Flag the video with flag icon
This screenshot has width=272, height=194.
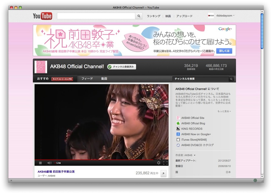163,173
